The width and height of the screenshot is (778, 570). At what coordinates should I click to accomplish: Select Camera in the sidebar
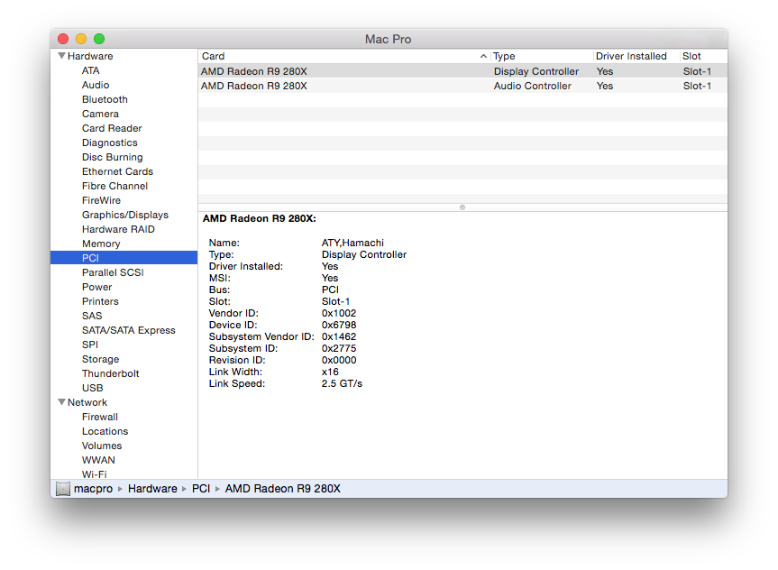pyautogui.click(x=100, y=114)
